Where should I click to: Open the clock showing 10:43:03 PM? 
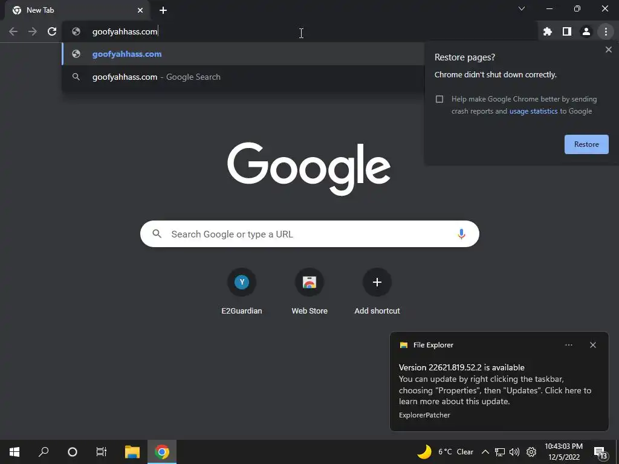564,452
